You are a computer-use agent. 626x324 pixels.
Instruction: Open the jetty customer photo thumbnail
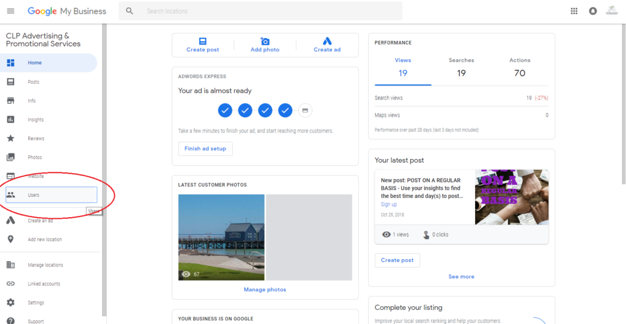tap(221, 237)
